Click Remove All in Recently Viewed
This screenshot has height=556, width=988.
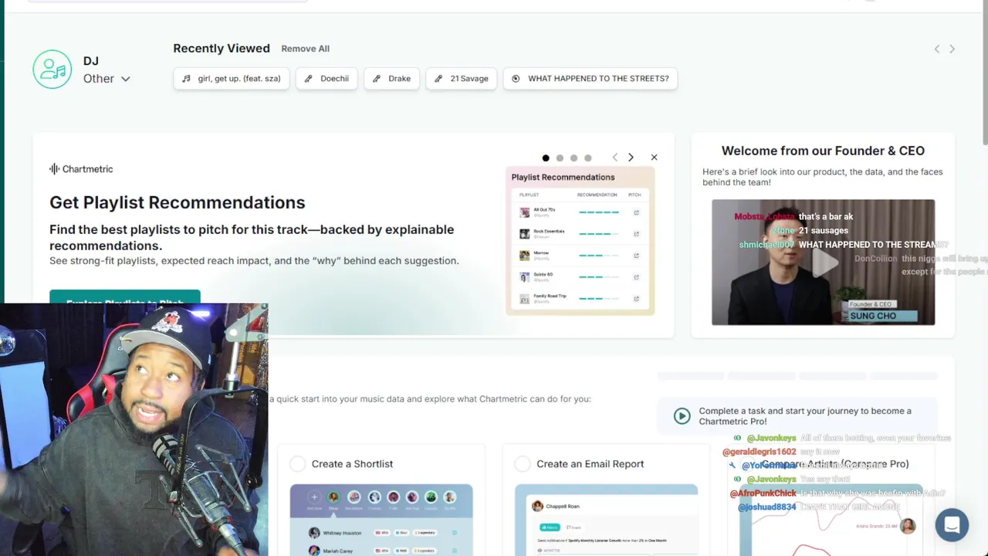click(x=305, y=49)
